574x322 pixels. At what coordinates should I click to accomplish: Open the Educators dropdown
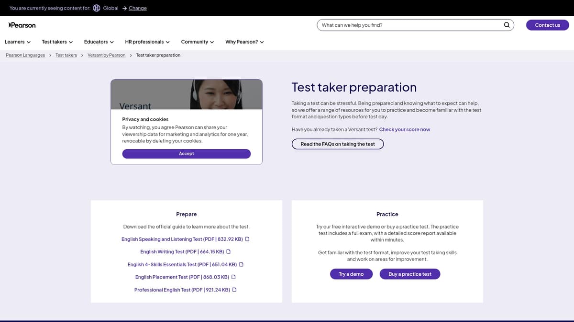tap(99, 42)
